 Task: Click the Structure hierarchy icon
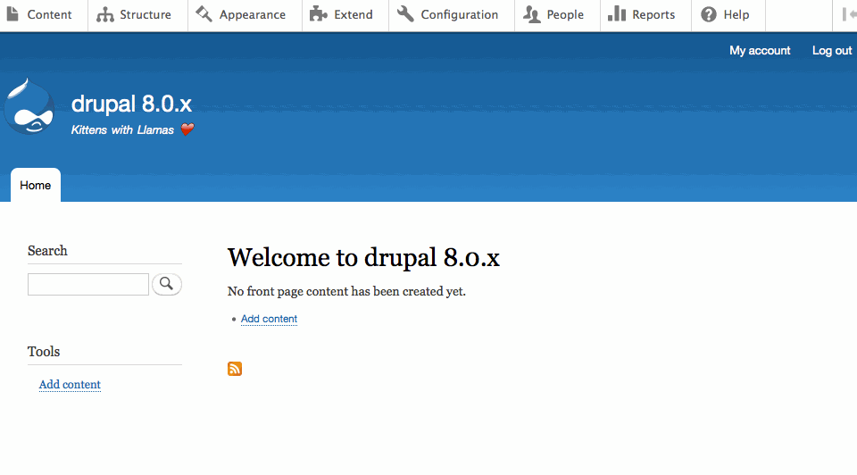point(105,15)
